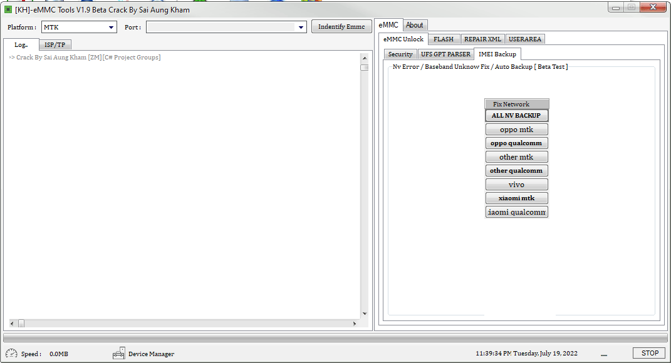This screenshot has width=671, height=363.
Task: Open the Platform dropdown showing MTK
Action: pyautogui.click(x=79, y=27)
